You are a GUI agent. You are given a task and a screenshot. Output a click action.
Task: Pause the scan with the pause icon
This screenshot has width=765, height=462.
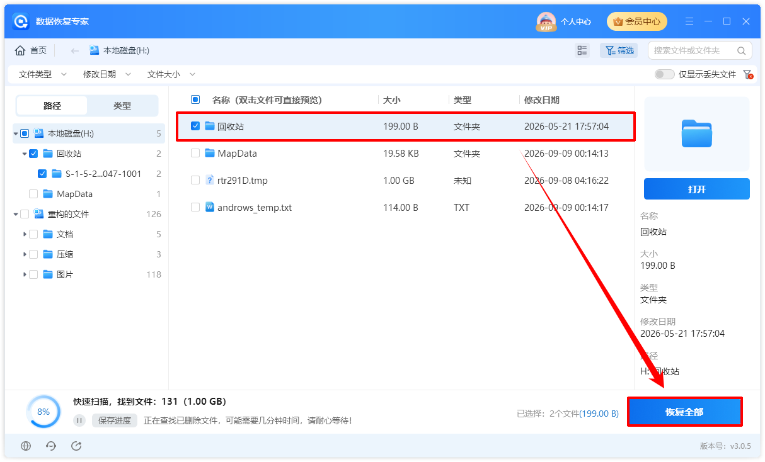click(79, 420)
